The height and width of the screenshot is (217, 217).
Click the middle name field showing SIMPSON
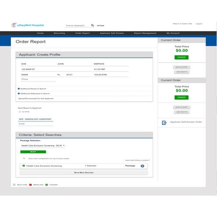click(x=111, y=64)
